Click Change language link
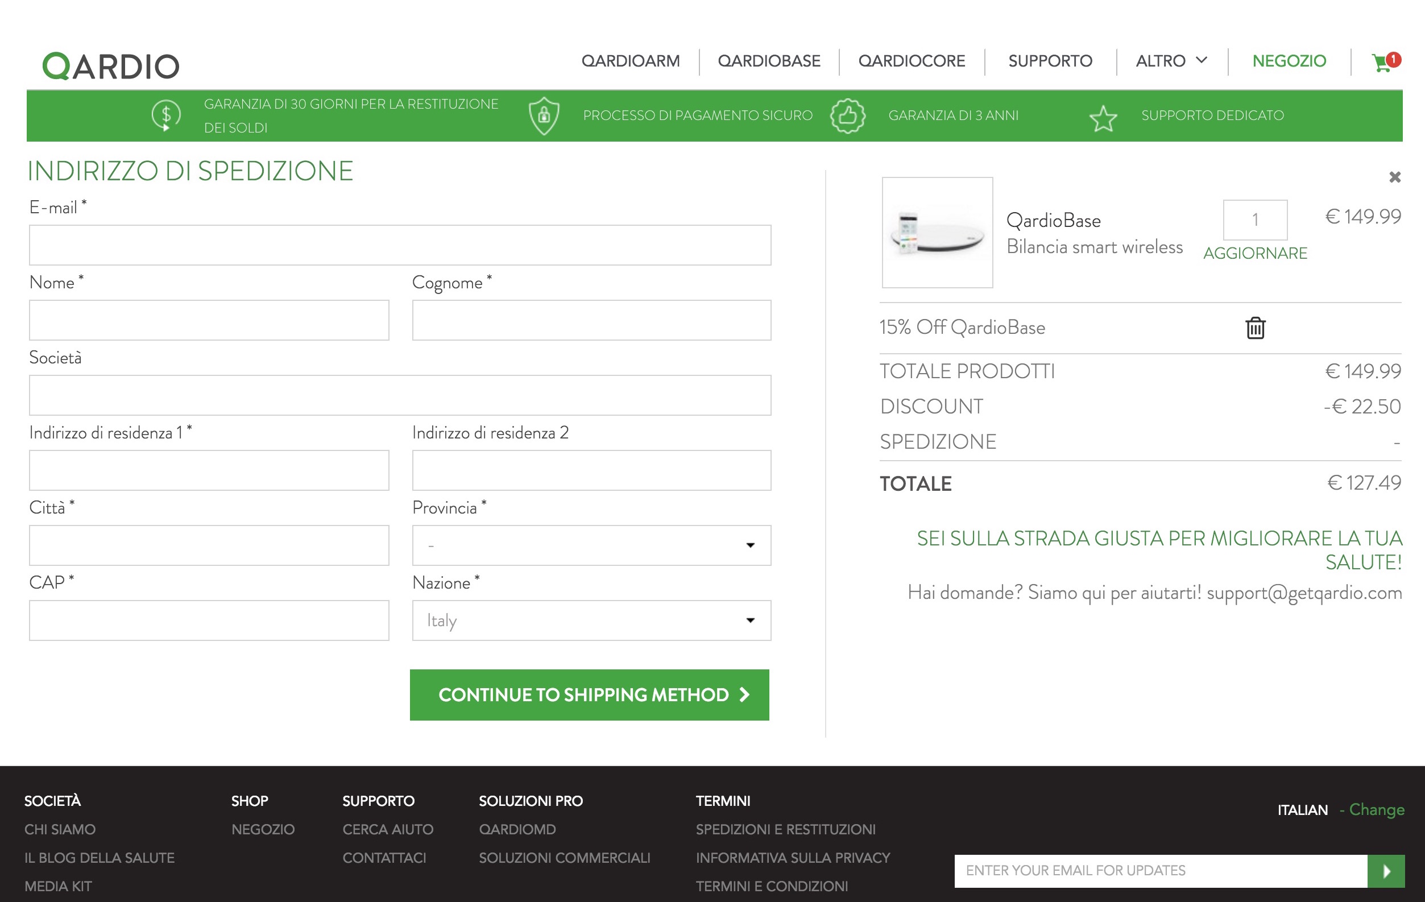Image resolution: width=1425 pixels, height=902 pixels. pyautogui.click(x=1376, y=809)
